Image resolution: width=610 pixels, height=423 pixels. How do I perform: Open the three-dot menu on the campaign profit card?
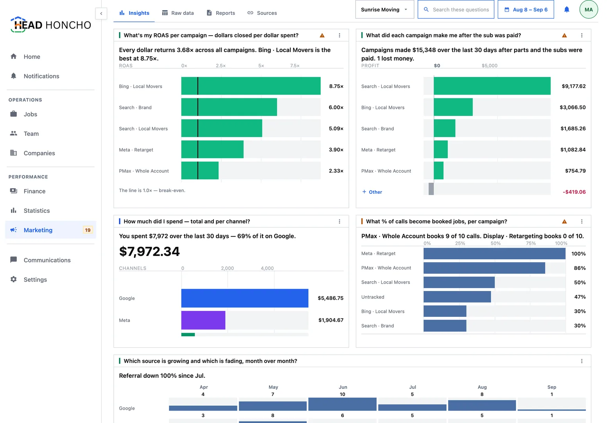click(582, 36)
